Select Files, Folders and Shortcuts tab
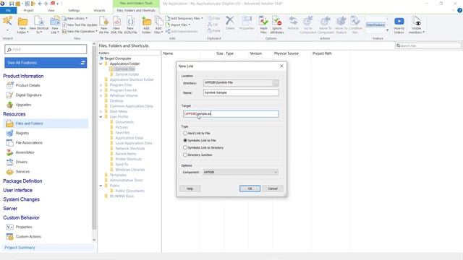 click(x=136, y=10)
